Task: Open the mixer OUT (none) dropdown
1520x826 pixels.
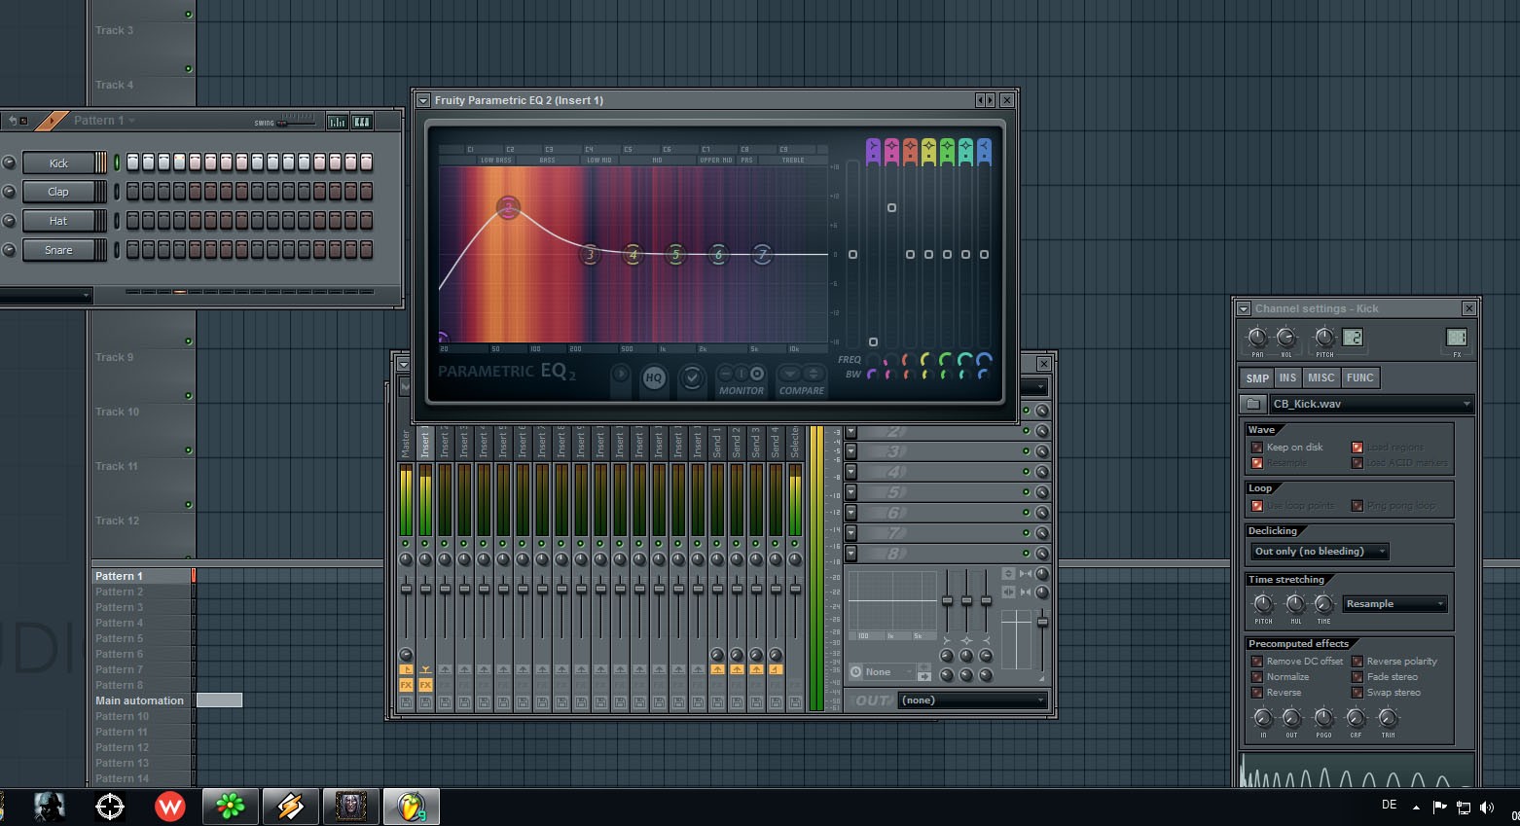Action: pyautogui.click(x=972, y=700)
